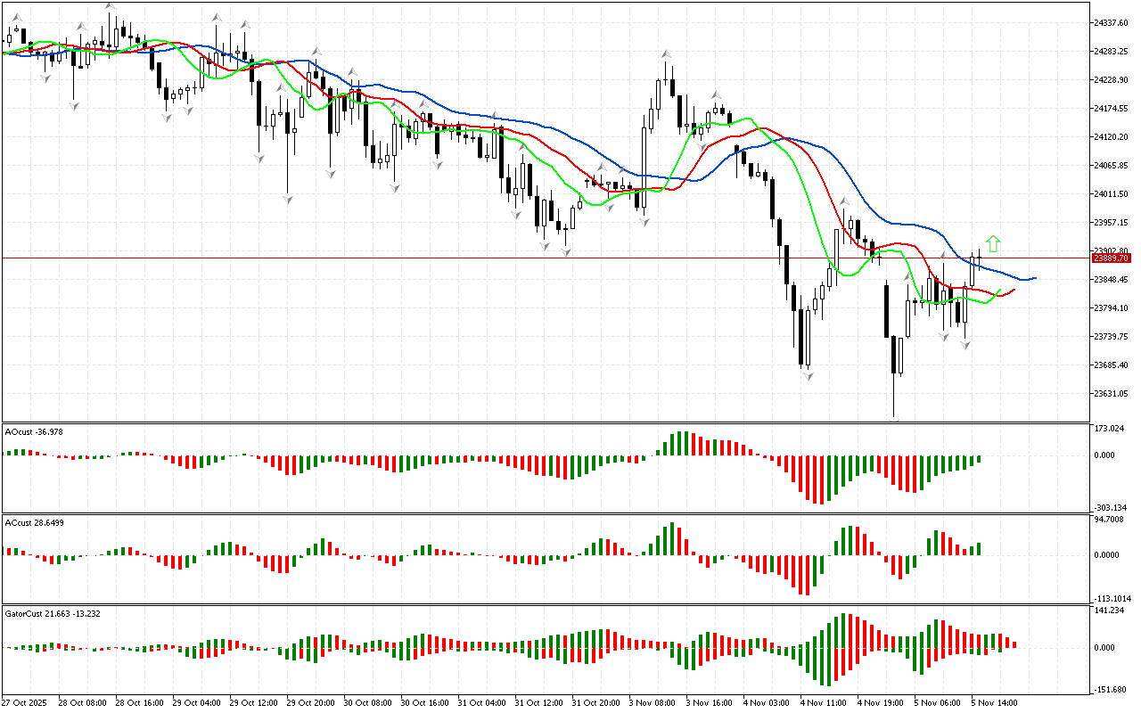The width and height of the screenshot is (1141, 713).
Task: Click the 5 Nov 14:00 time label
Action: (994, 702)
